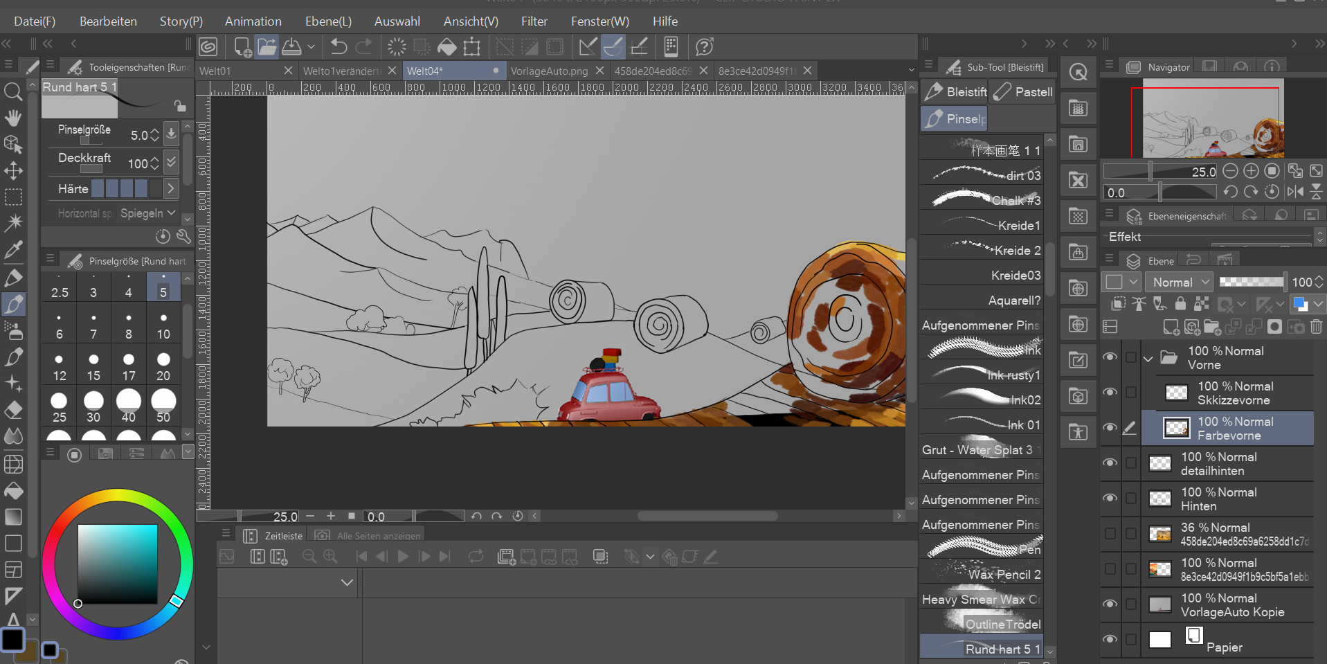1327x664 pixels.
Task: Open the Ebene(L) menu
Action: click(328, 21)
